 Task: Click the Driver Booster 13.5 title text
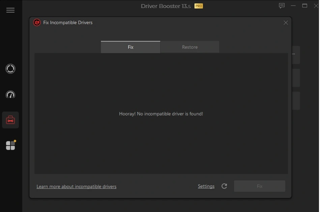166,6
